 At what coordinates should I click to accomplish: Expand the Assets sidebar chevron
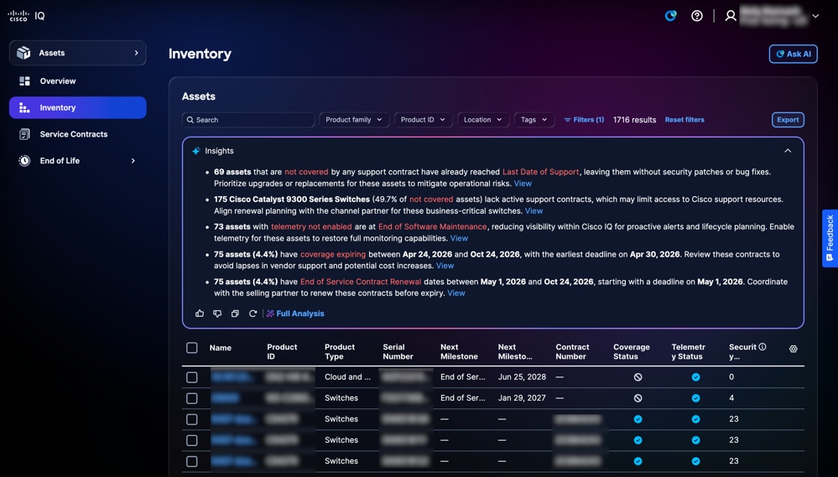pyautogui.click(x=136, y=53)
